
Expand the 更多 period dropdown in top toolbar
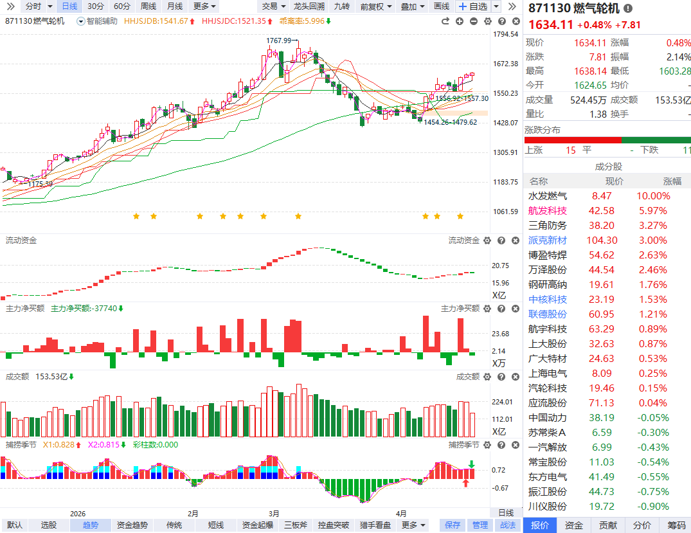[204, 6]
